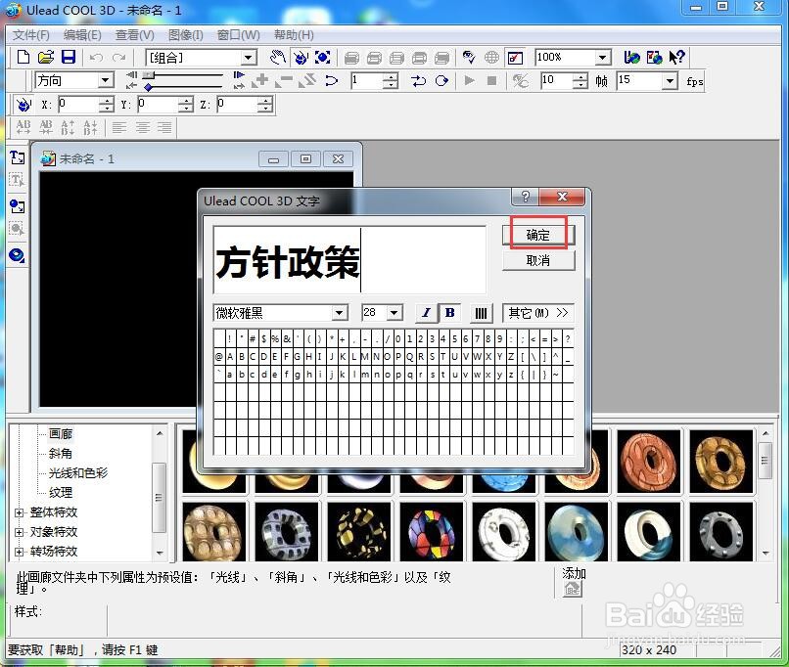Open the font size 28 dropdown
The width and height of the screenshot is (789, 667).
tap(394, 313)
